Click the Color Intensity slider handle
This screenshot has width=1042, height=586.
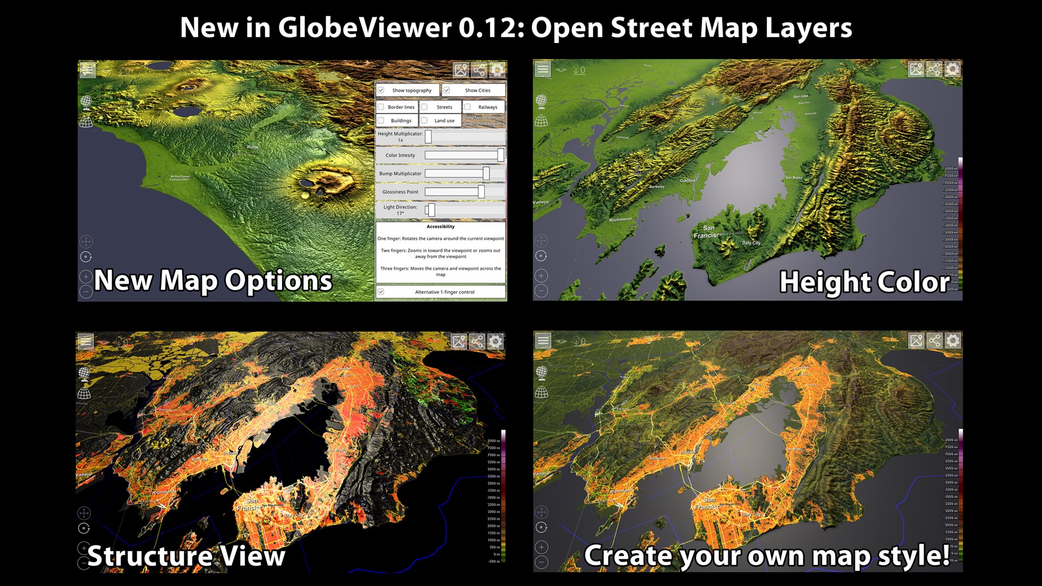(500, 155)
